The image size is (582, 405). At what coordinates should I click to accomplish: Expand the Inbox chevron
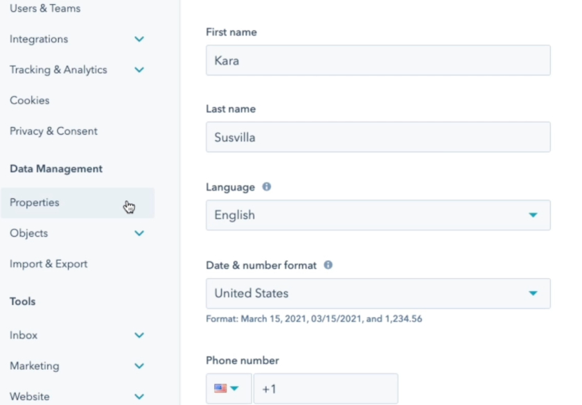(139, 335)
